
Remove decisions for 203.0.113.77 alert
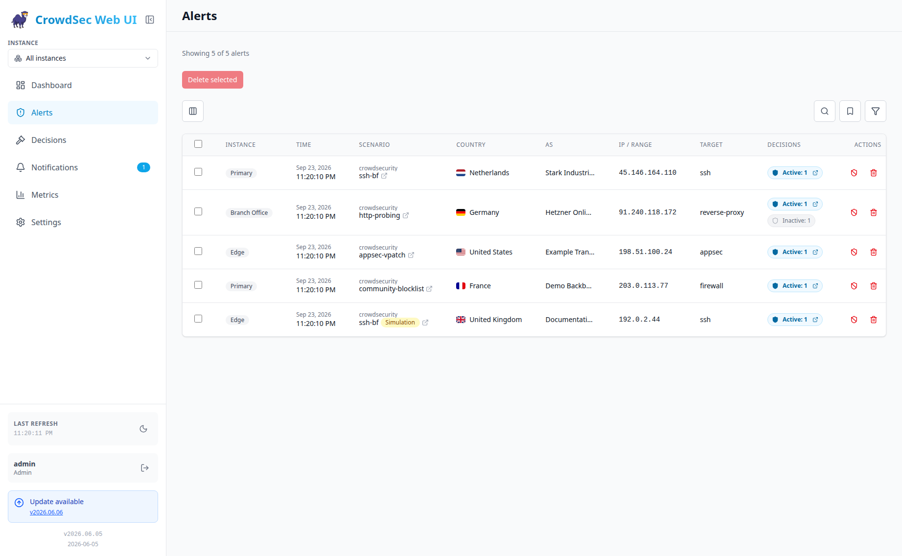[x=854, y=286]
